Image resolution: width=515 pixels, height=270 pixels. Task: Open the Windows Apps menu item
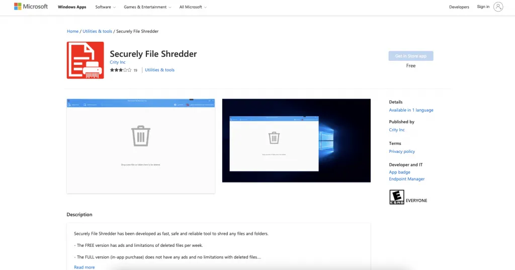[72, 7]
